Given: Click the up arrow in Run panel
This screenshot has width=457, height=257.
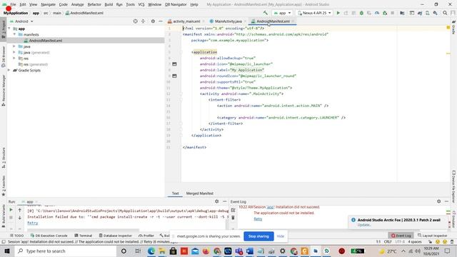Looking at the screenshot, I should (20, 210).
